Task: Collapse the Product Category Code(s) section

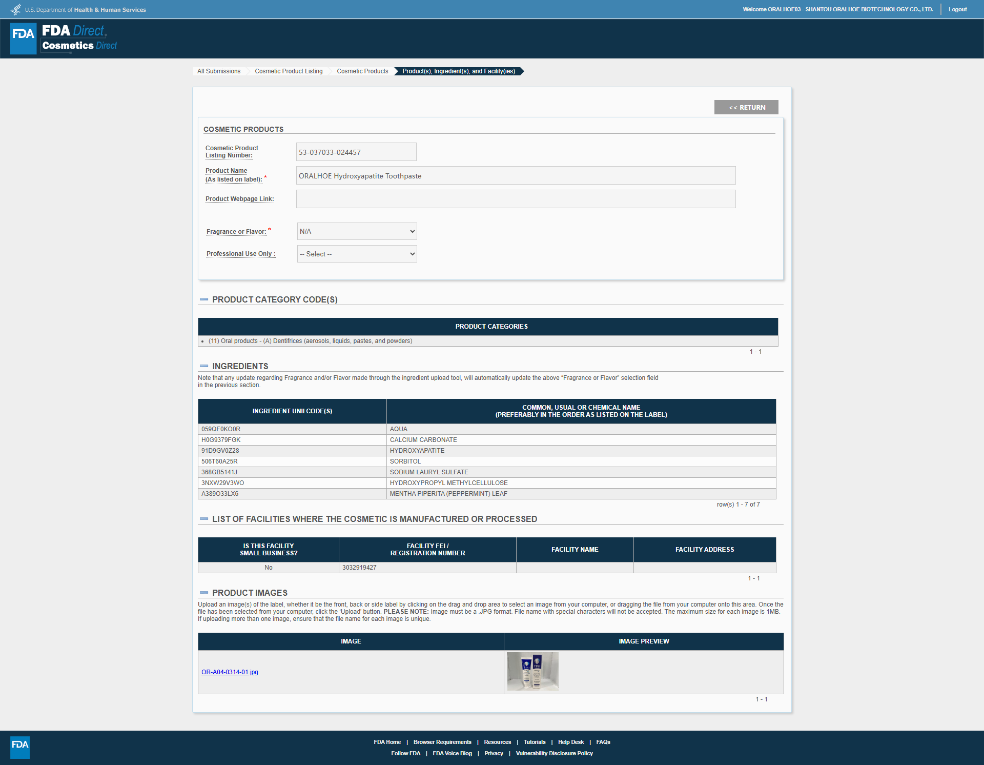Action: (204, 299)
